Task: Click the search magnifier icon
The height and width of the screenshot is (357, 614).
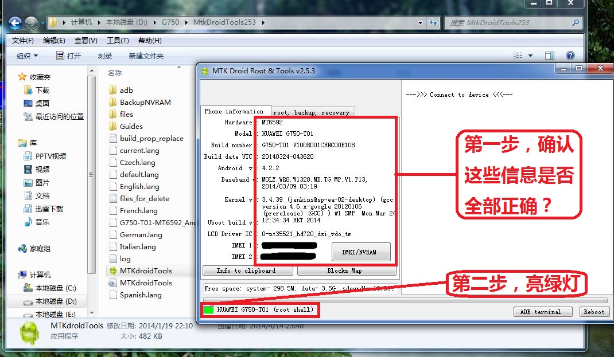Action: coord(576,23)
